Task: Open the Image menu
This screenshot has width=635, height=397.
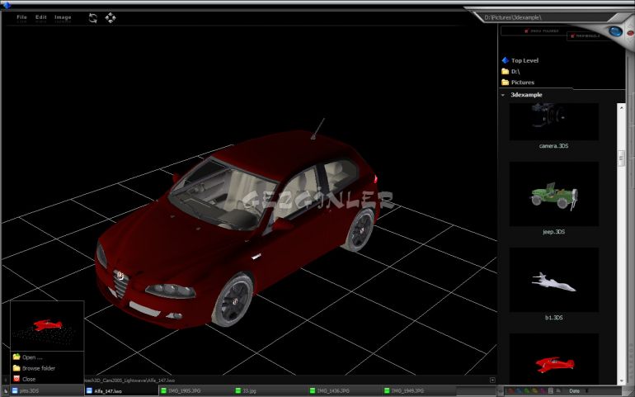Action: pos(63,17)
